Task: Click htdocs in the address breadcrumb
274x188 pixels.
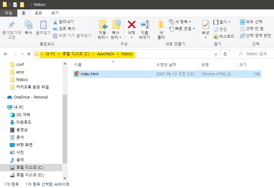Action: click(x=127, y=54)
